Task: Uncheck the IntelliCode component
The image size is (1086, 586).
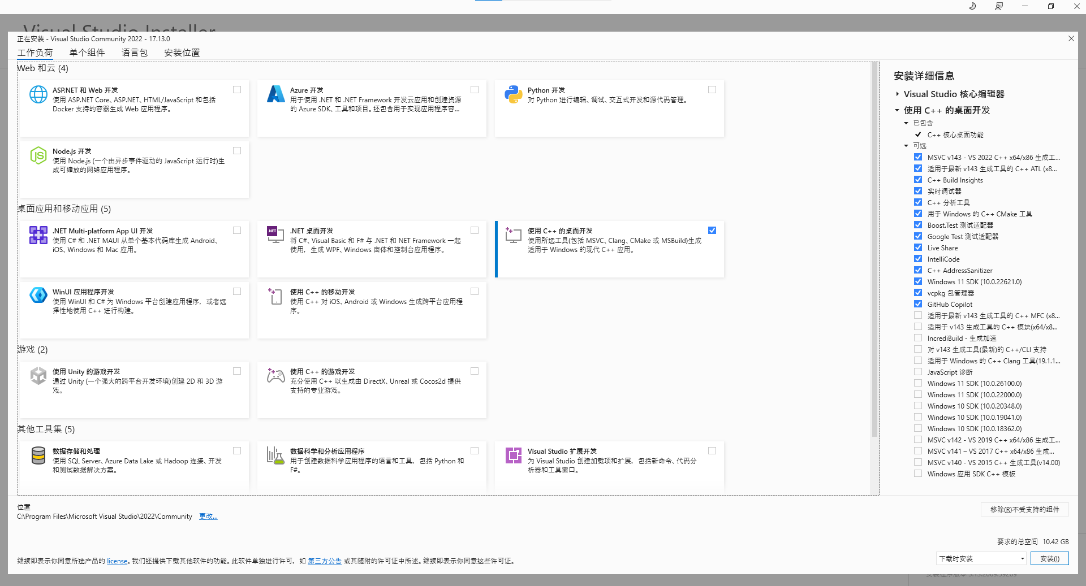Action: [918, 259]
